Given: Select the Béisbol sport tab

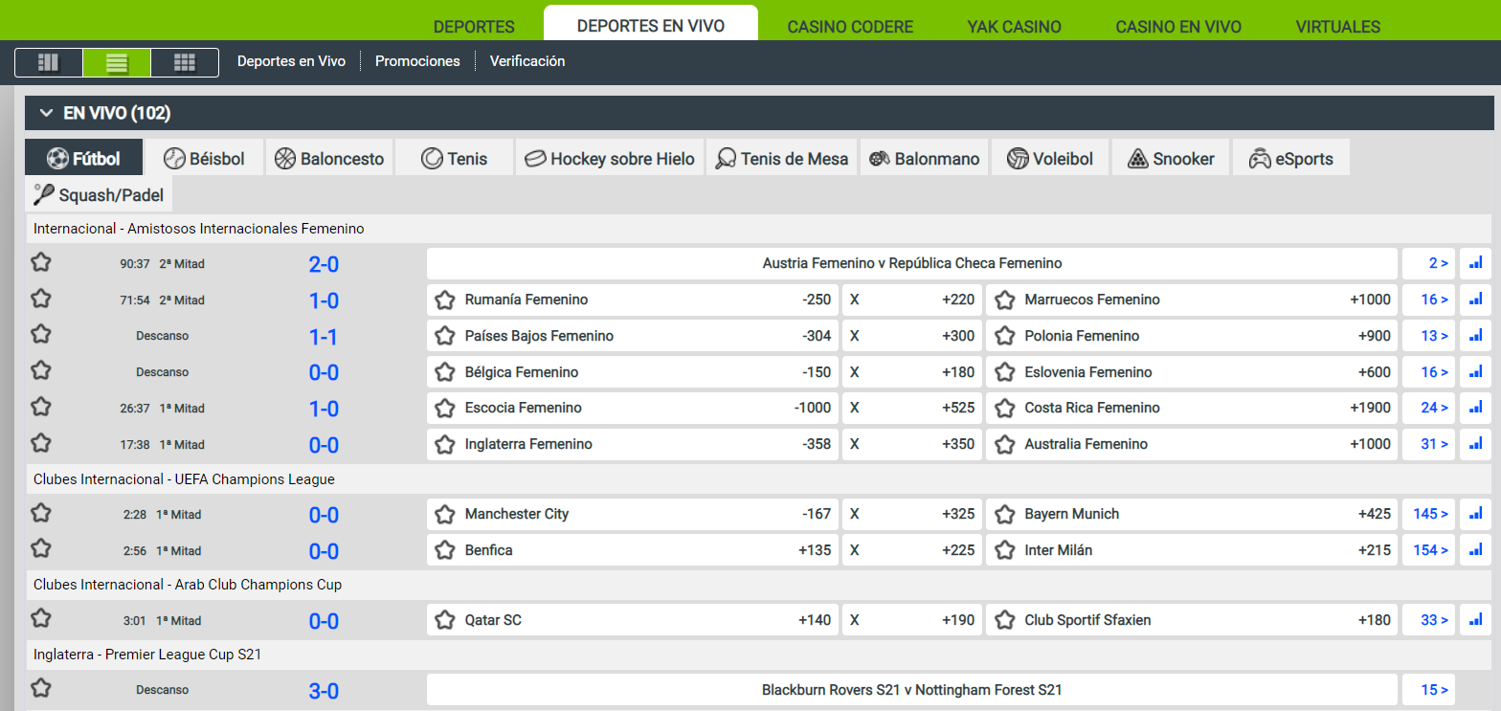Looking at the screenshot, I should (x=204, y=158).
